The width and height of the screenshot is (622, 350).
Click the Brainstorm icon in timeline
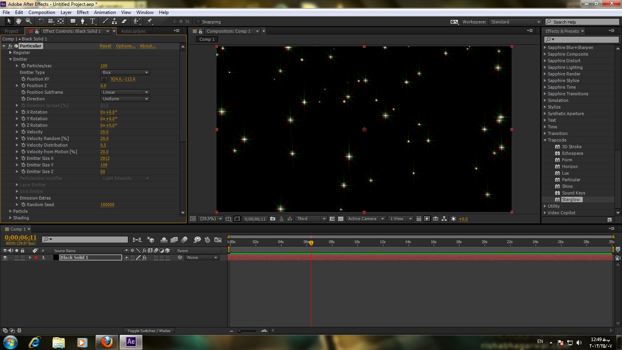point(197,240)
